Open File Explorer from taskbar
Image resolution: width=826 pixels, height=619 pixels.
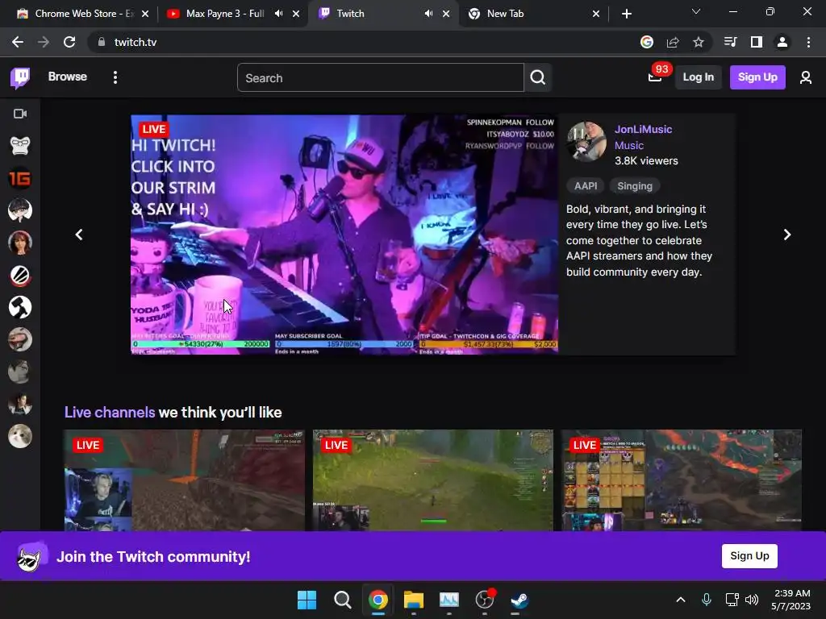click(x=414, y=600)
